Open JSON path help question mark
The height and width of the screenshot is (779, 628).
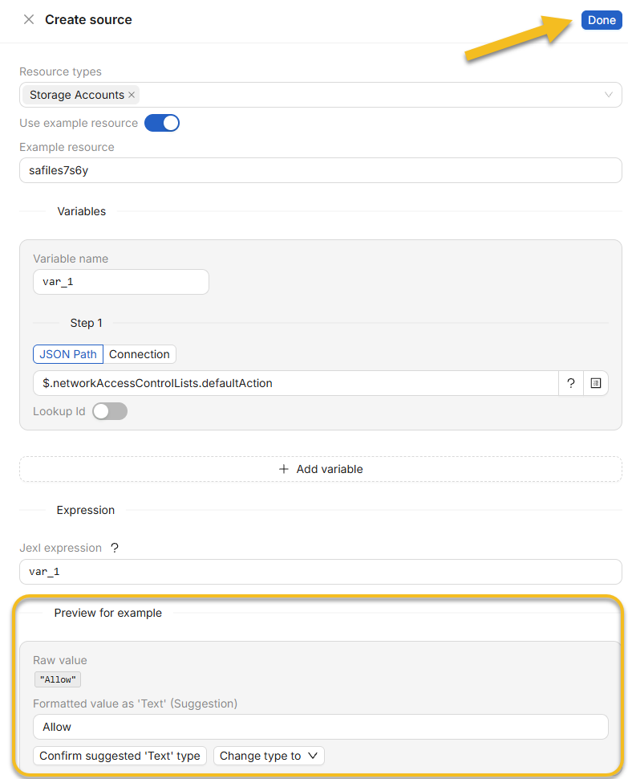(x=571, y=383)
